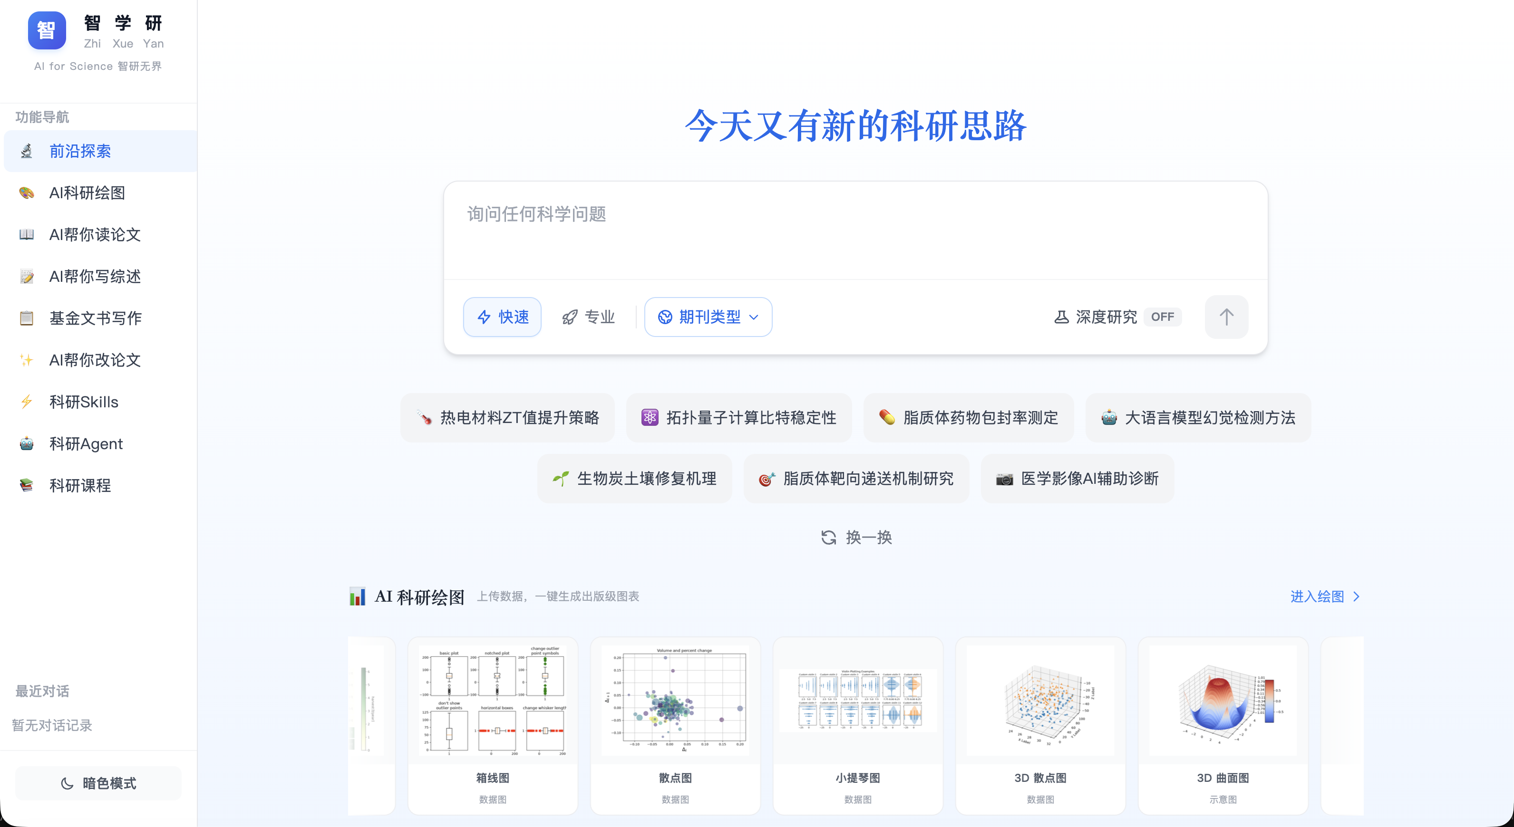Open the 3D 曲面图 chart thumbnail
This screenshot has width=1514, height=827.
point(1223,701)
